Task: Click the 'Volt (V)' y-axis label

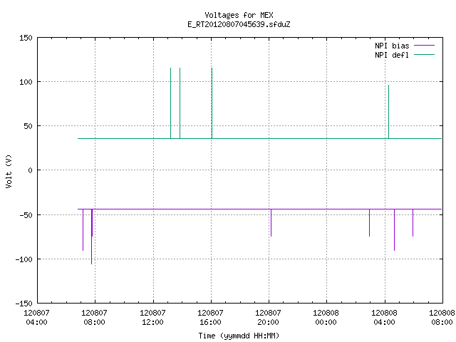Action: point(9,171)
